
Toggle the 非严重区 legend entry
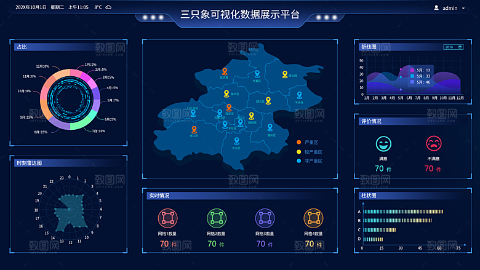tap(309, 161)
